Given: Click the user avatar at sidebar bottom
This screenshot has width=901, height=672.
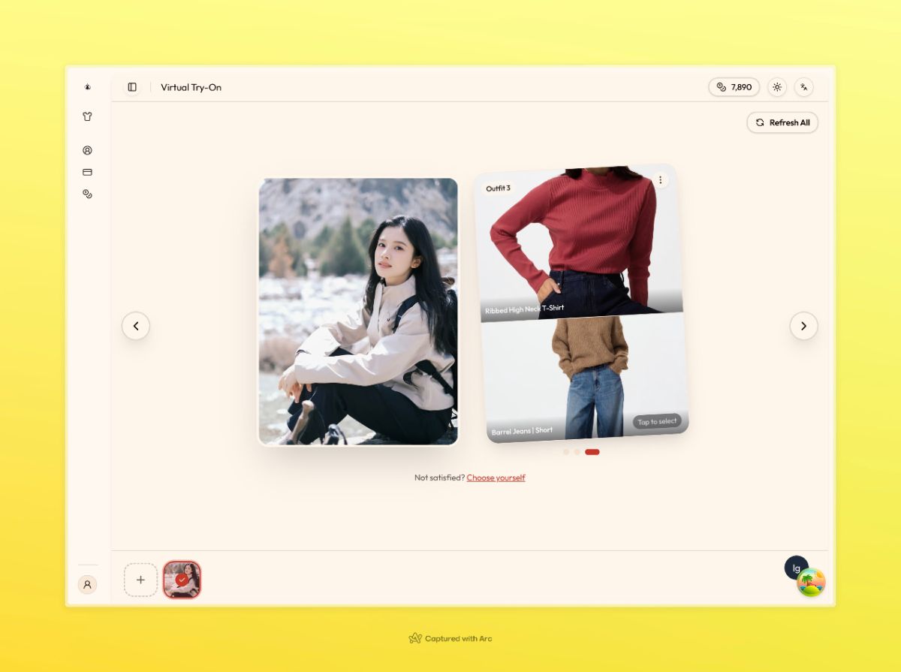Looking at the screenshot, I should pos(88,584).
